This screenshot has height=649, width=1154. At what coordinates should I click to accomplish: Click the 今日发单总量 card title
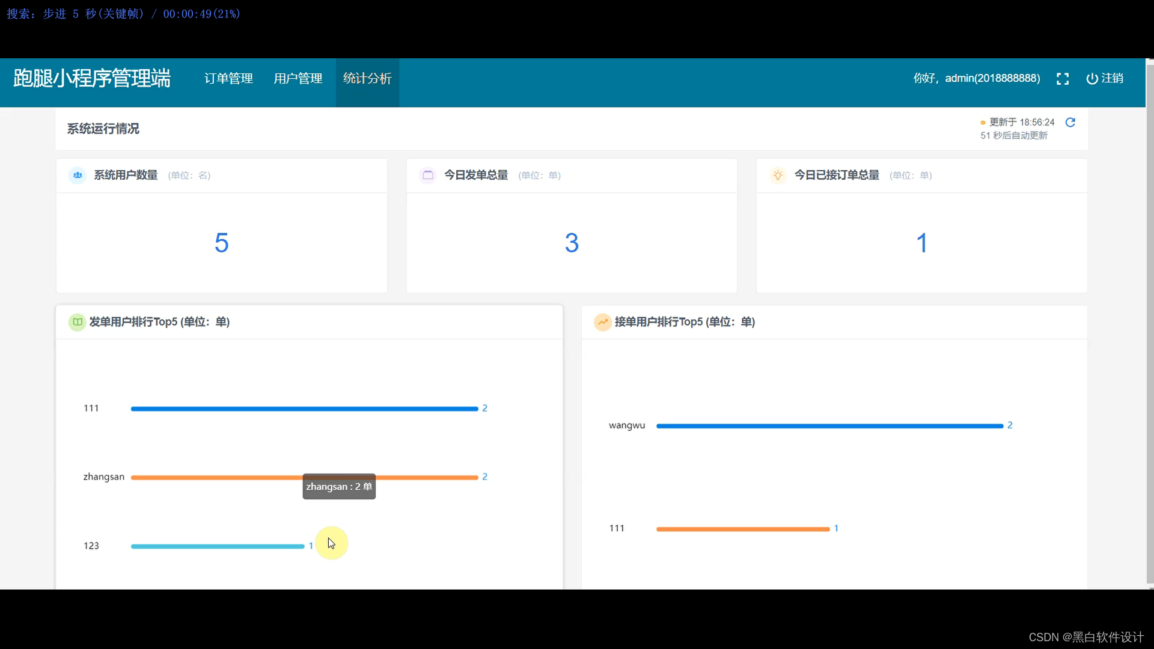[x=476, y=175]
